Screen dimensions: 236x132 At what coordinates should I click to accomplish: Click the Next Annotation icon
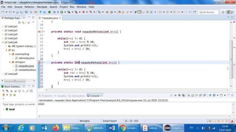(x=160, y=12)
